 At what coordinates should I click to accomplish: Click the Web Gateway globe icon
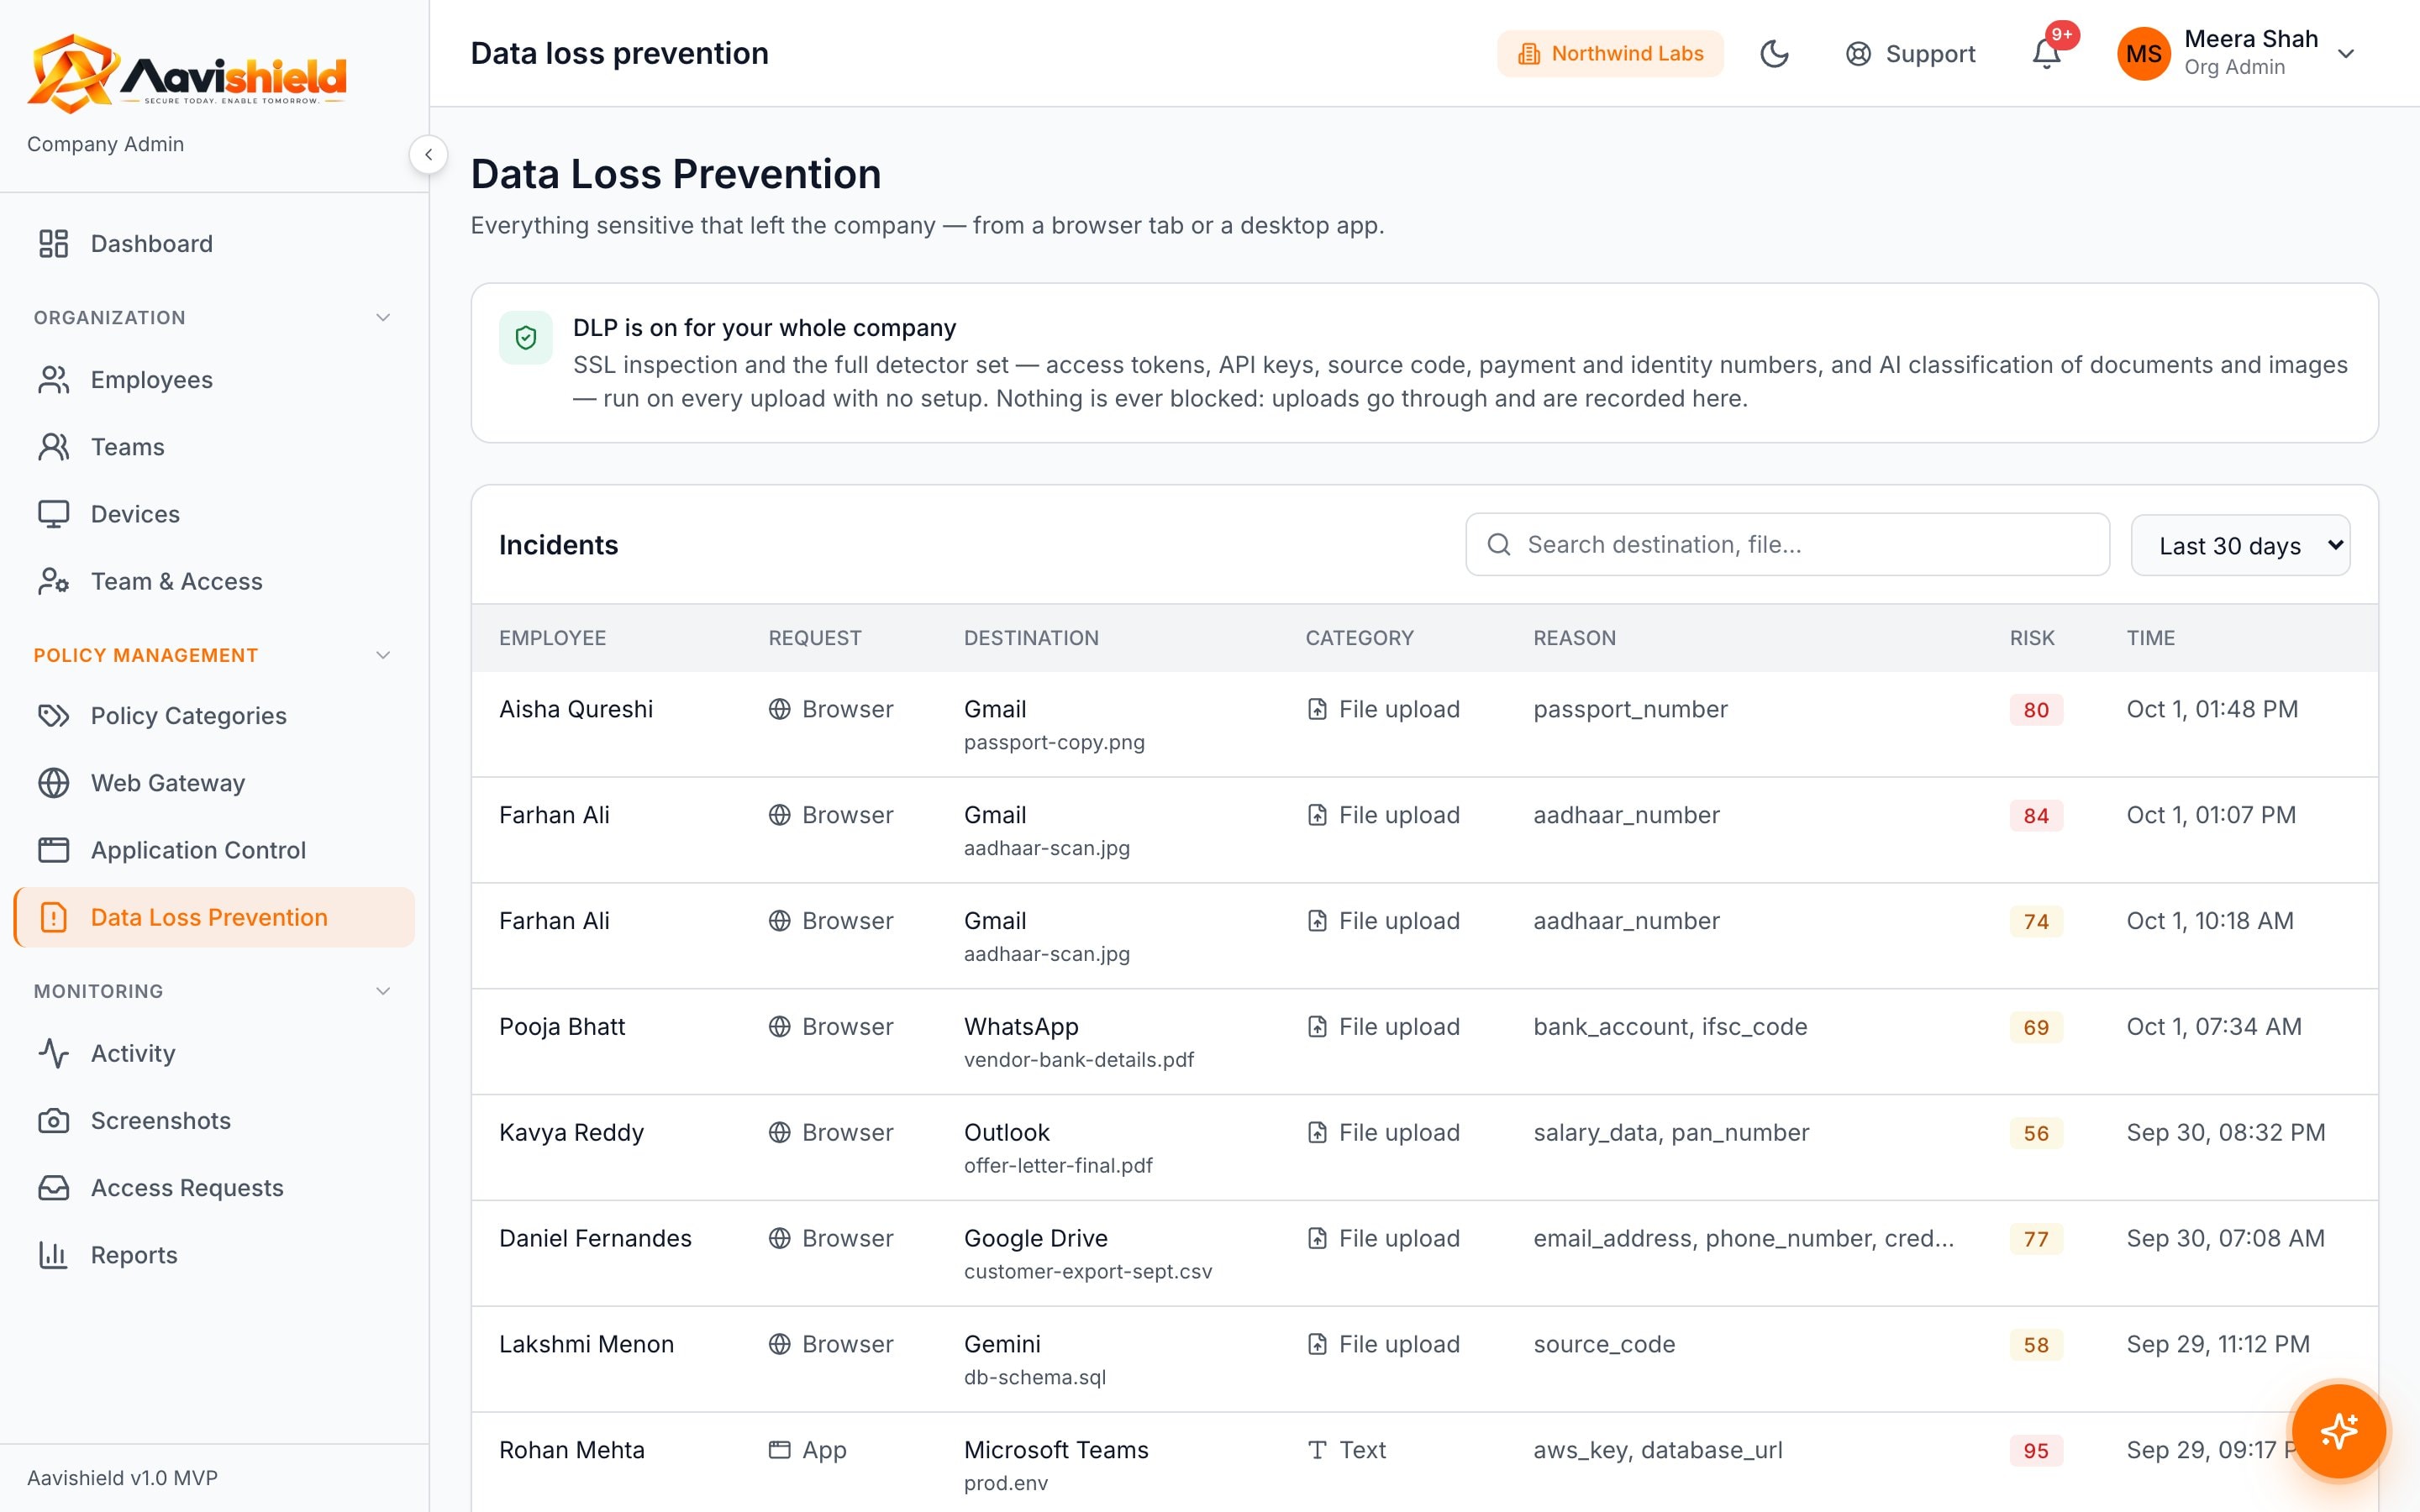[x=53, y=783]
